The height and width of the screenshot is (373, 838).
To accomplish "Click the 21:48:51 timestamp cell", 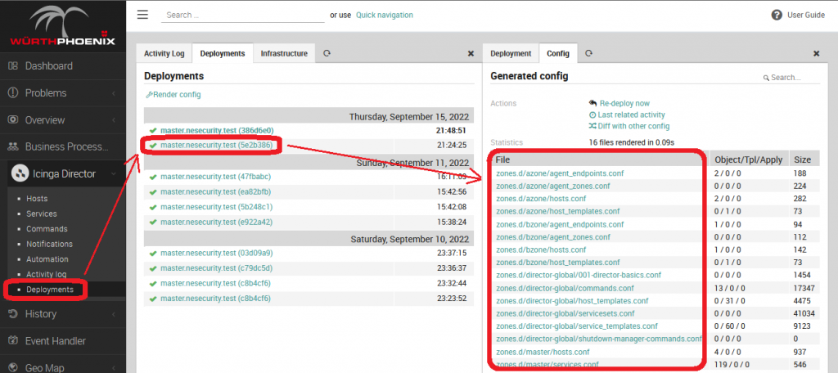I will [452, 130].
